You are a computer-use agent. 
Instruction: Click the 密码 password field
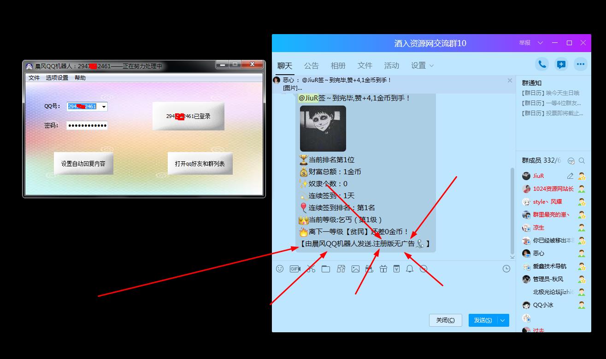click(87, 125)
